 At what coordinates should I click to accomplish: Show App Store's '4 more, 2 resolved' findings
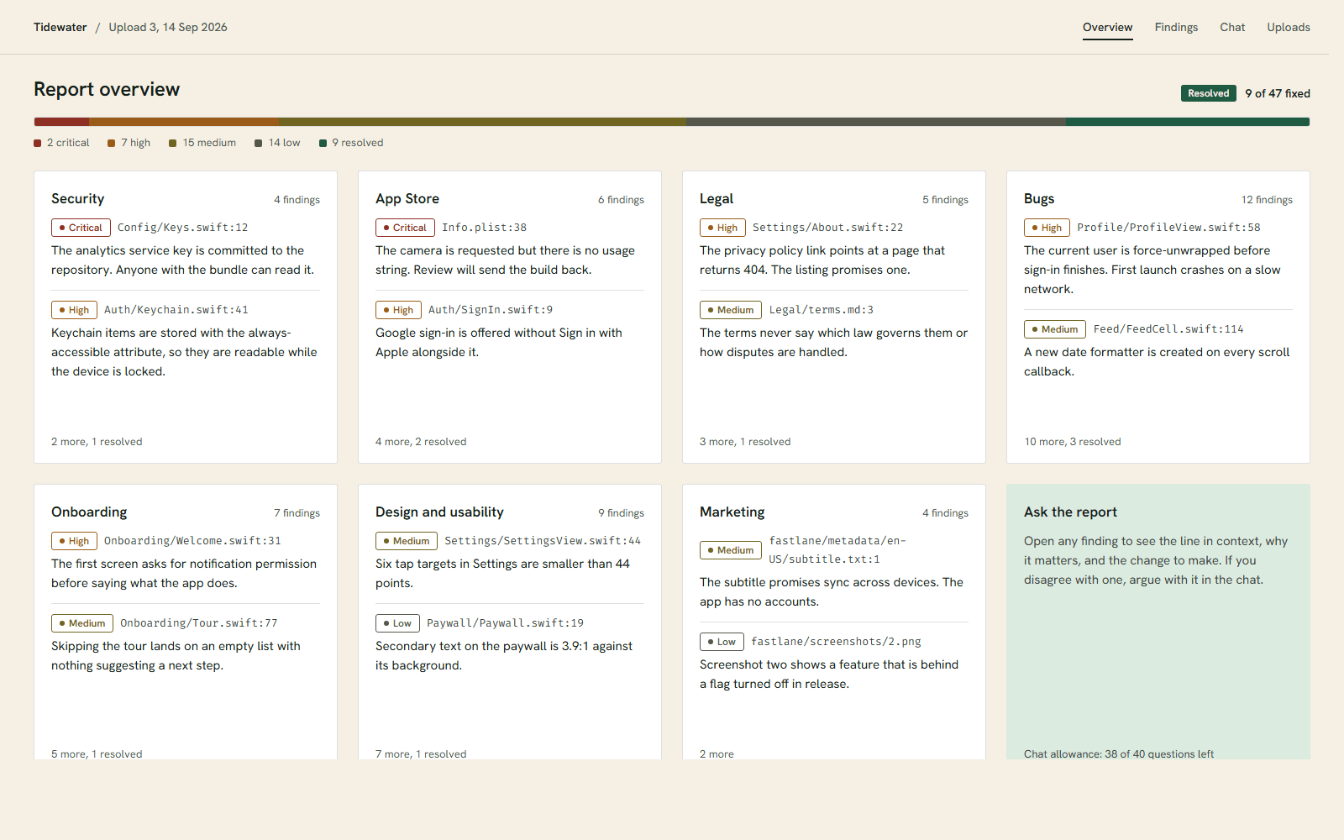pyautogui.click(x=421, y=442)
